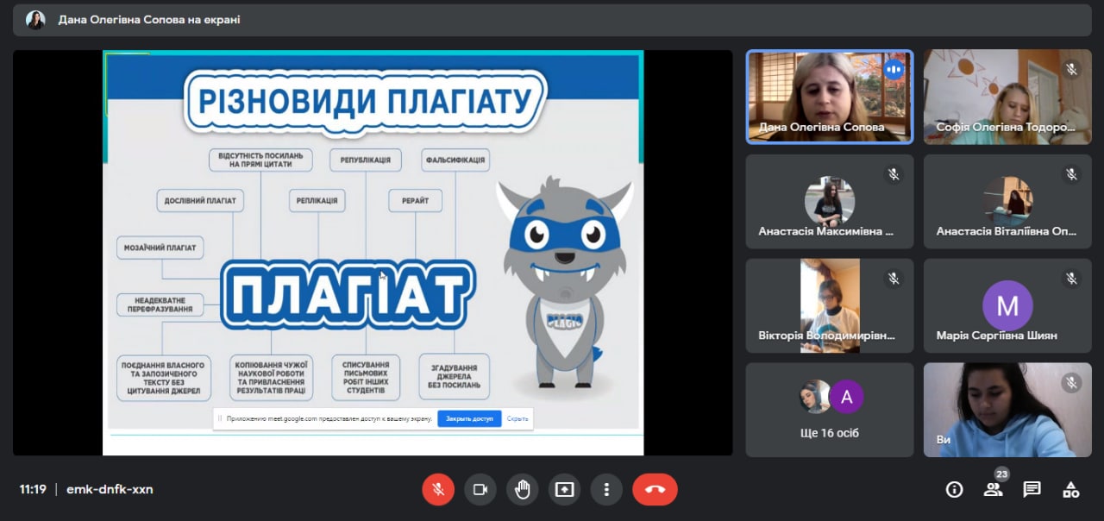This screenshot has width=1104, height=521.
Task: Open the more options three-dot menu
Action: coord(606,489)
